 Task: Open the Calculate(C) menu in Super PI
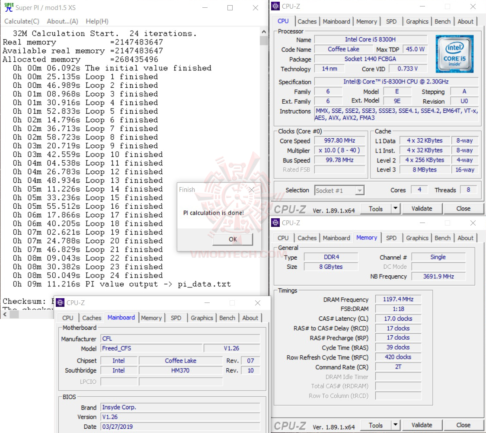[x=22, y=21]
